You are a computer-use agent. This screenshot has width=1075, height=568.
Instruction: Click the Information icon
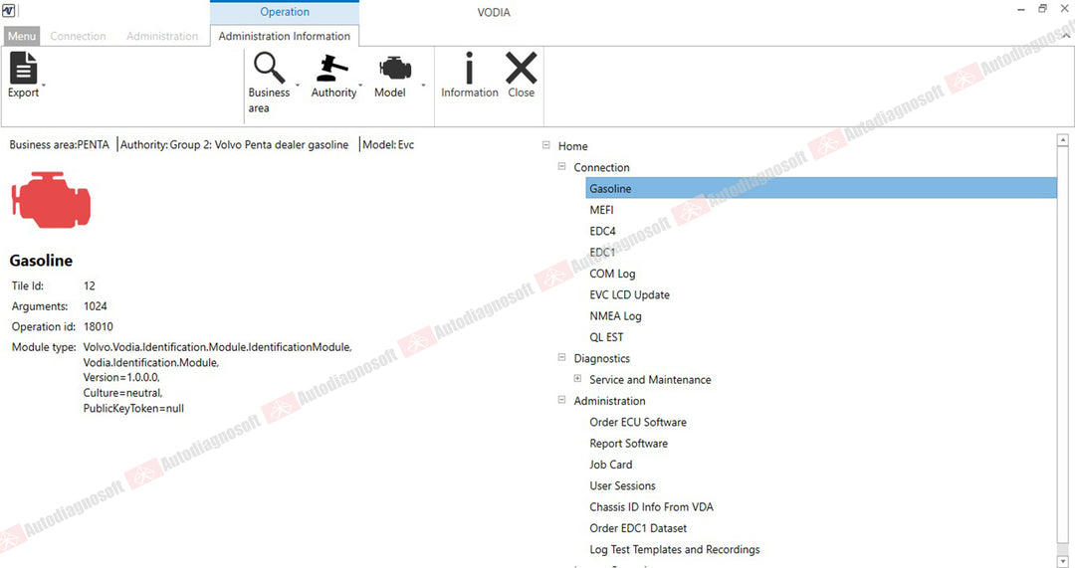click(x=469, y=68)
